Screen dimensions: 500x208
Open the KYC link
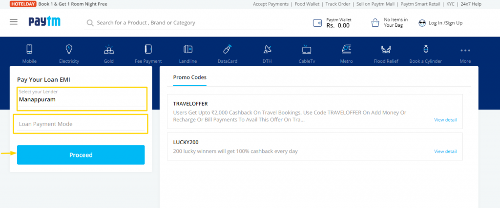click(x=450, y=4)
